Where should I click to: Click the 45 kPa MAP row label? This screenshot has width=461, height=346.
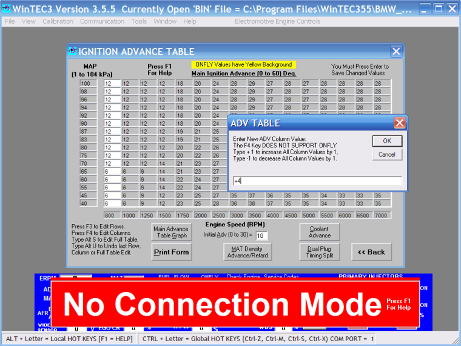(88, 195)
